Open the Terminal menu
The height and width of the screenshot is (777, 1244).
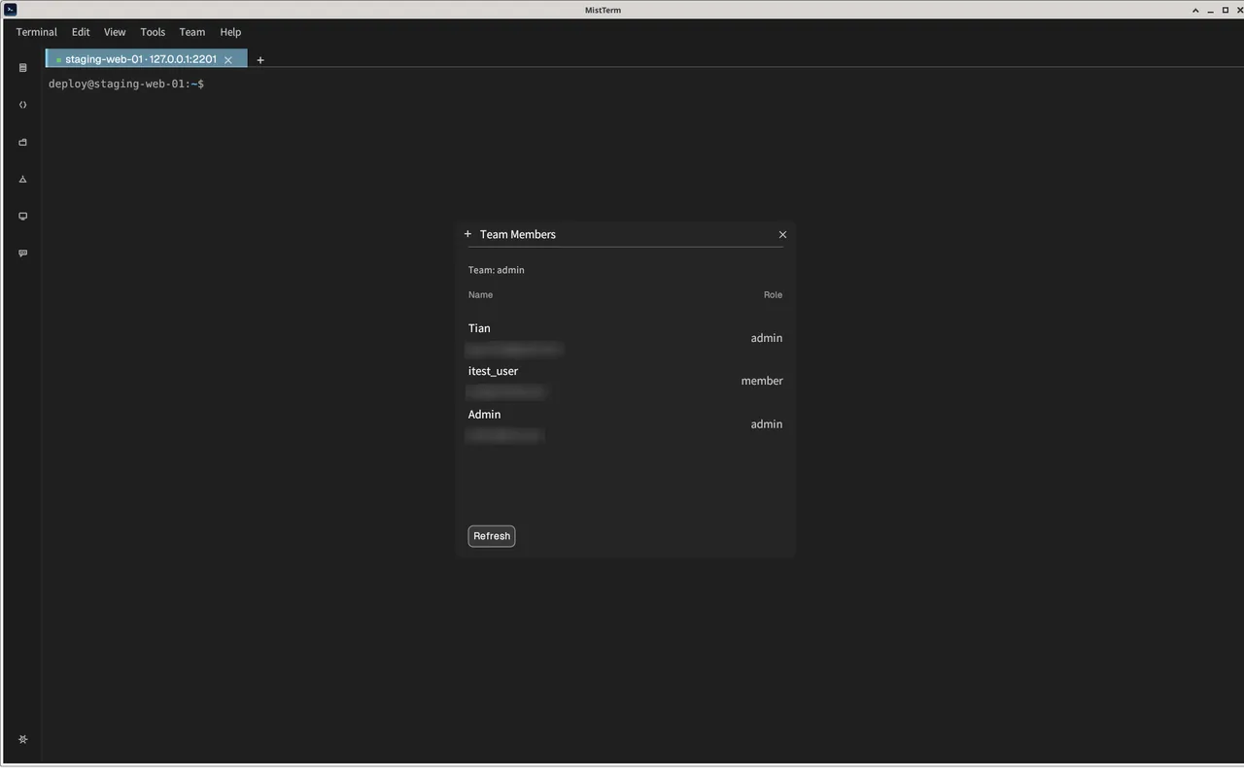37,32
